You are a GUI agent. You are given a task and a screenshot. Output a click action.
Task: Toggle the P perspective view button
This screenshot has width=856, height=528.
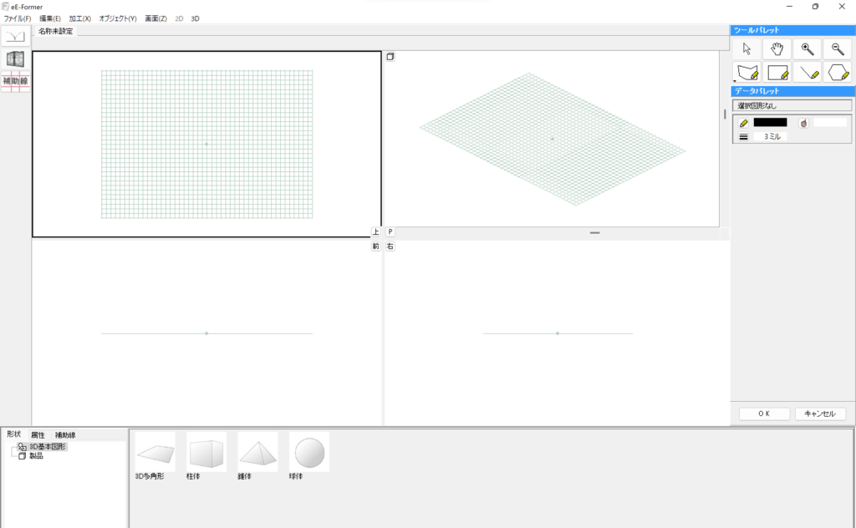click(x=390, y=232)
